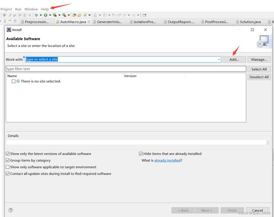
Task: Check the There is no site selected box
Action: [13, 81]
